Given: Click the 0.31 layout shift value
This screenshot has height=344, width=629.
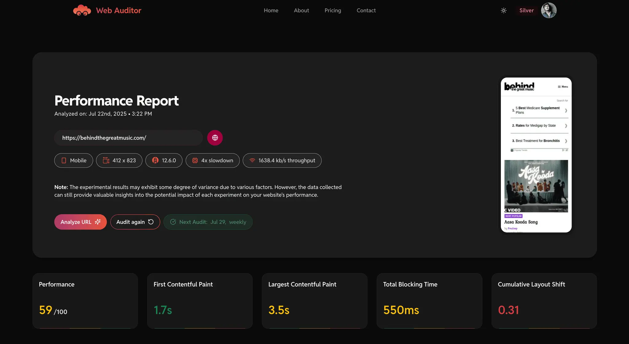Looking at the screenshot, I should (x=508, y=310).
